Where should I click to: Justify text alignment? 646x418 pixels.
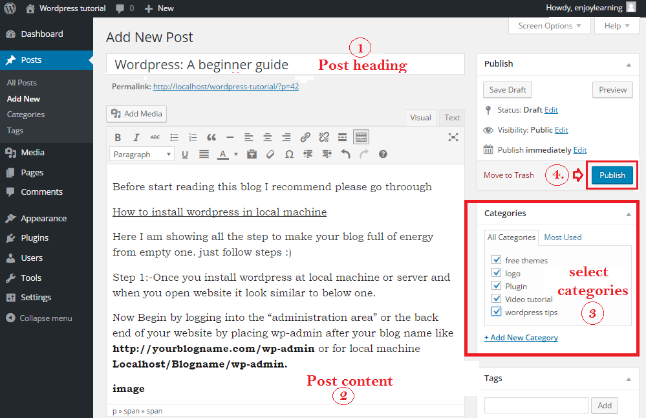[204, 154]
